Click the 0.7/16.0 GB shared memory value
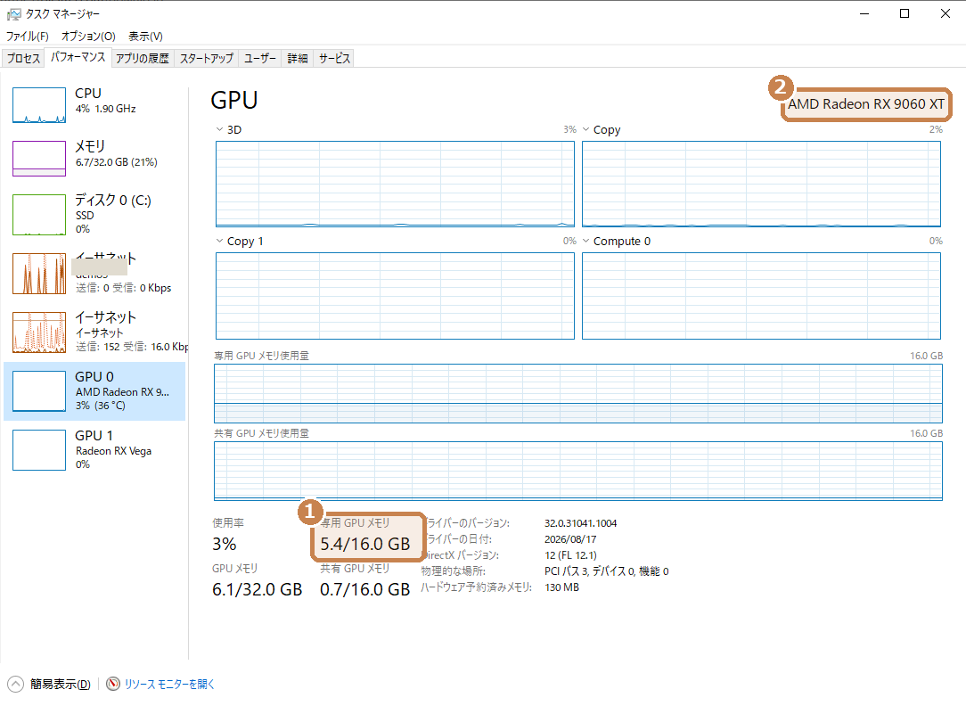Screen dimensions: 966x706 (x=364, y=589)
